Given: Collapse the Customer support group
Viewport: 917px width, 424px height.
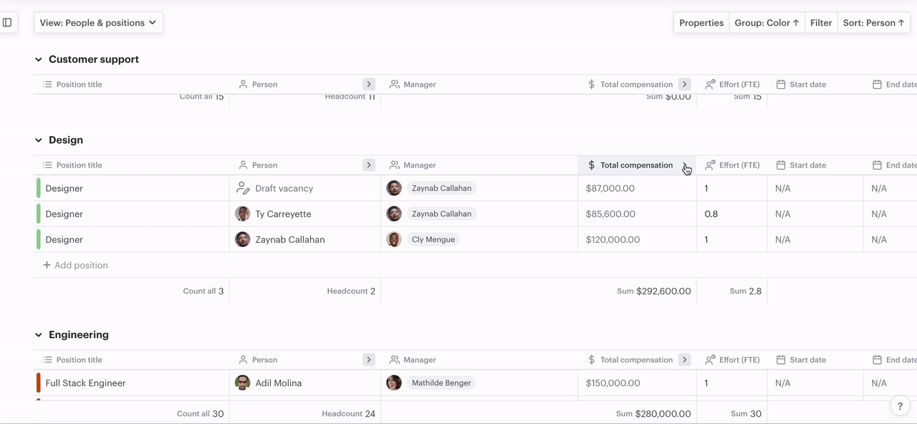Looking at the screenshot, I should [39, 59].
